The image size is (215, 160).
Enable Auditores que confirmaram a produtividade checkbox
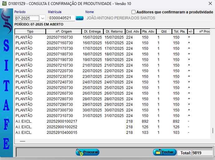pos(134,12)
